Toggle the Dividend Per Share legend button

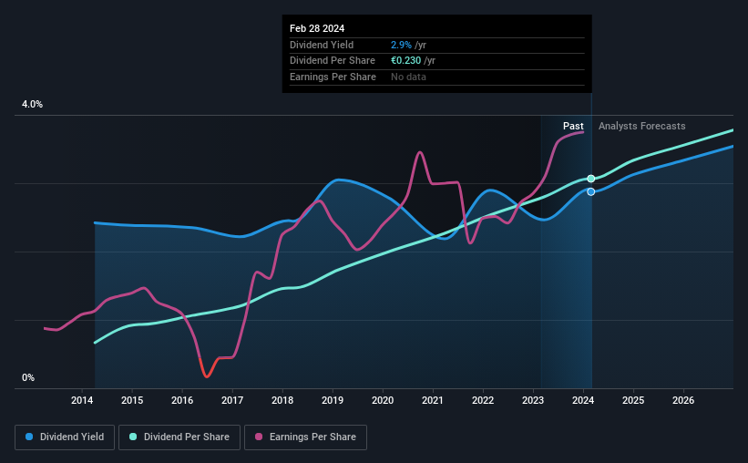point(179,437)
